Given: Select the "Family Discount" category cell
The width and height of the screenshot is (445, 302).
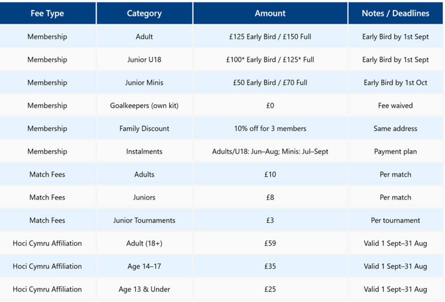Looking at the screenshot, I should (144, 129).
